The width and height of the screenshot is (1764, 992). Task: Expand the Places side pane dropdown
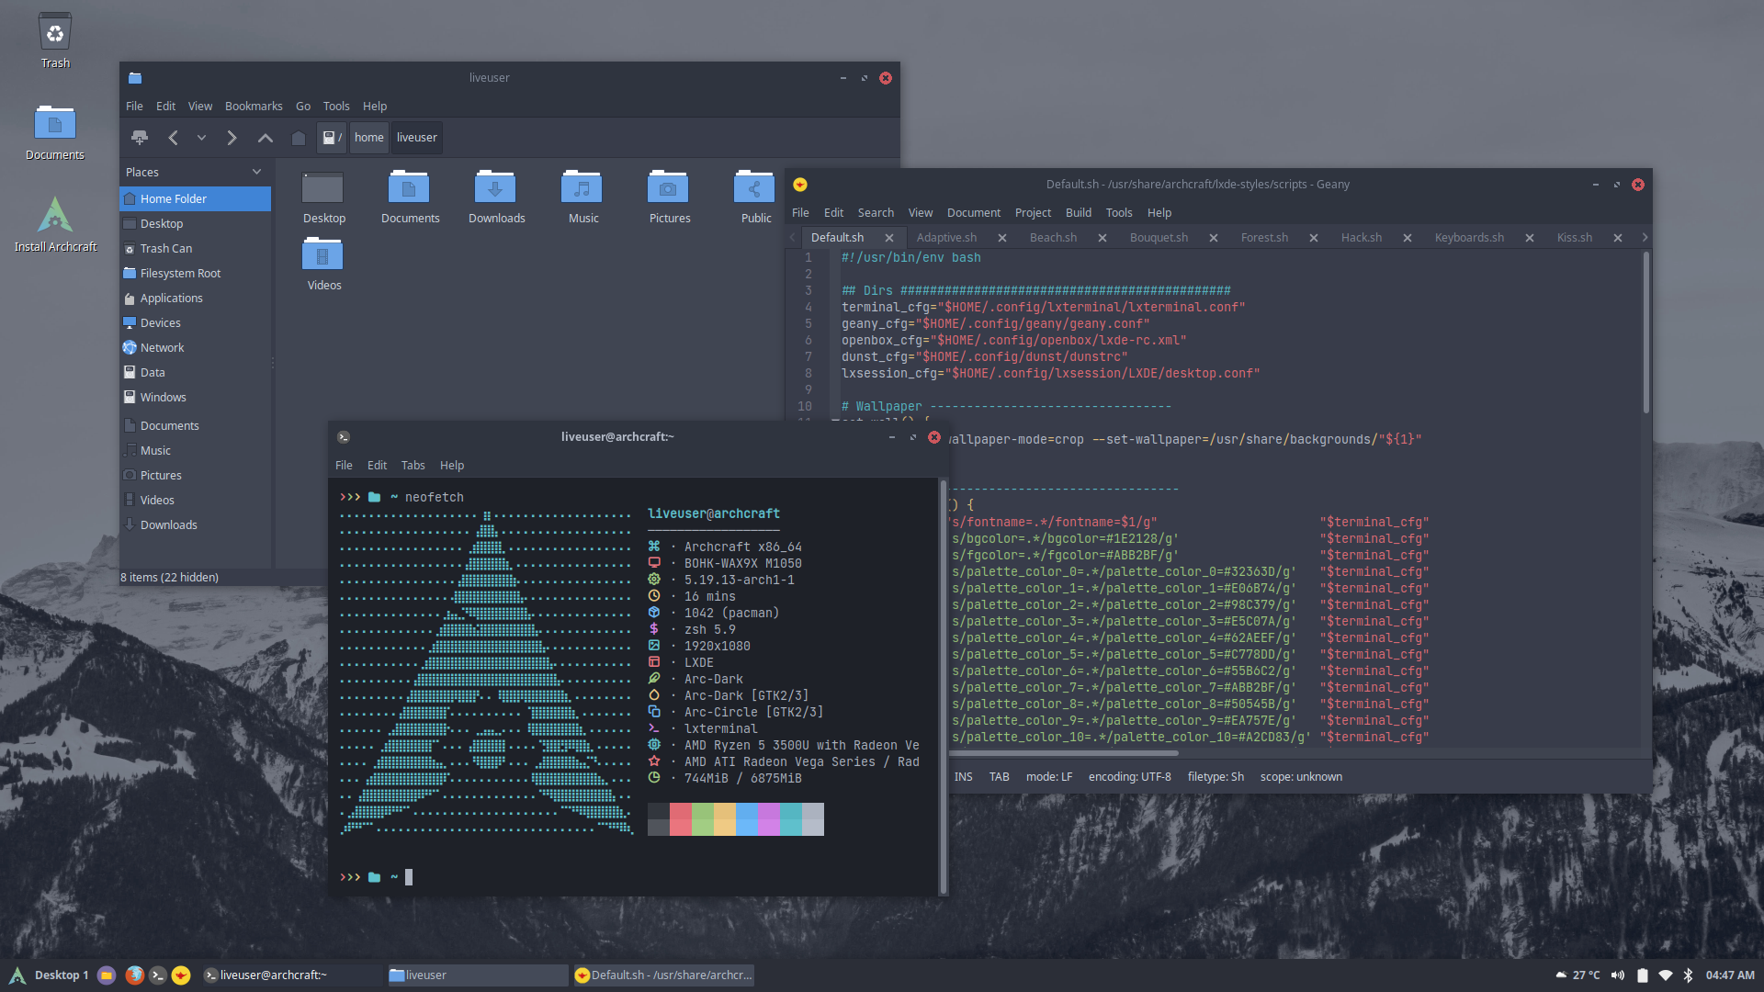(x=256, y=172)
